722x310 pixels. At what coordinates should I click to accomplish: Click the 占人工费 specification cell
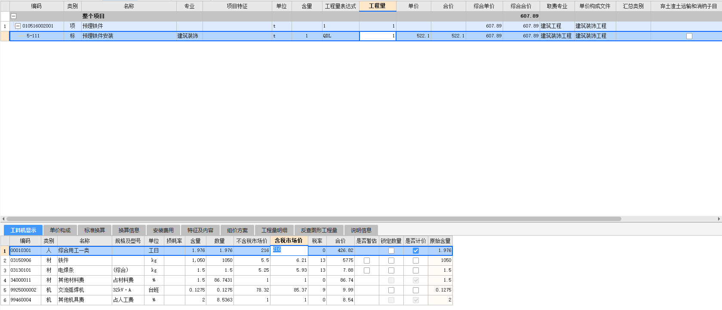coord(128,300)
